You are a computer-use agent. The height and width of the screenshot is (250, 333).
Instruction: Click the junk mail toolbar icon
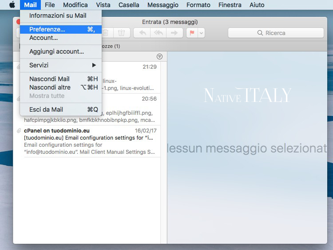click(122, 33)
